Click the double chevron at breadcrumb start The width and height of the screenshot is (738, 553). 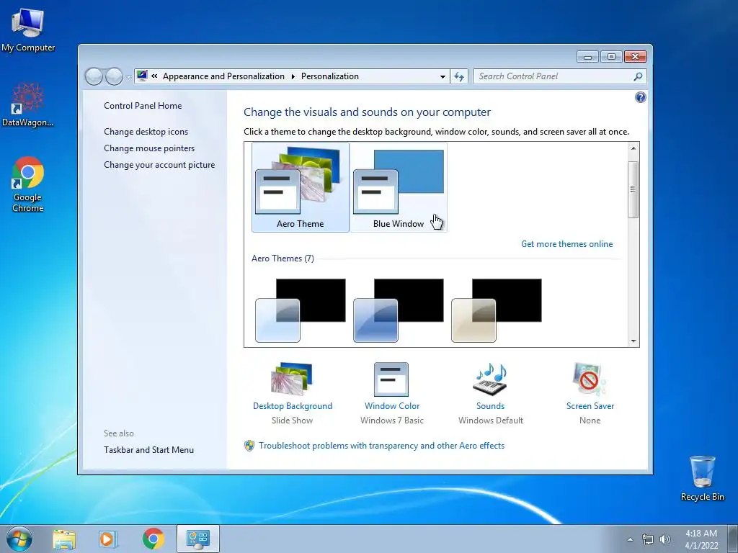[154, 76]
